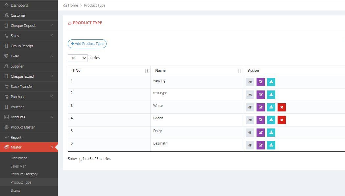
Task: Click the Home icon in breadcrumb
Action: 65,5
